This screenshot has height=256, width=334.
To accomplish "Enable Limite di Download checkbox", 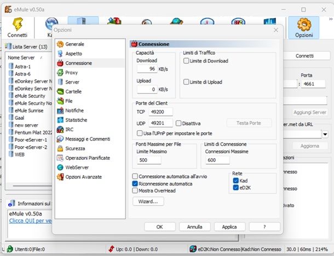I will [x=186, y=61].
